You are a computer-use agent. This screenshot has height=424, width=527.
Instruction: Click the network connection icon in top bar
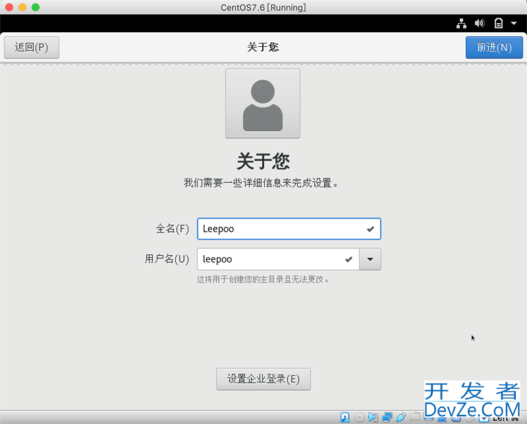[461, 23]
